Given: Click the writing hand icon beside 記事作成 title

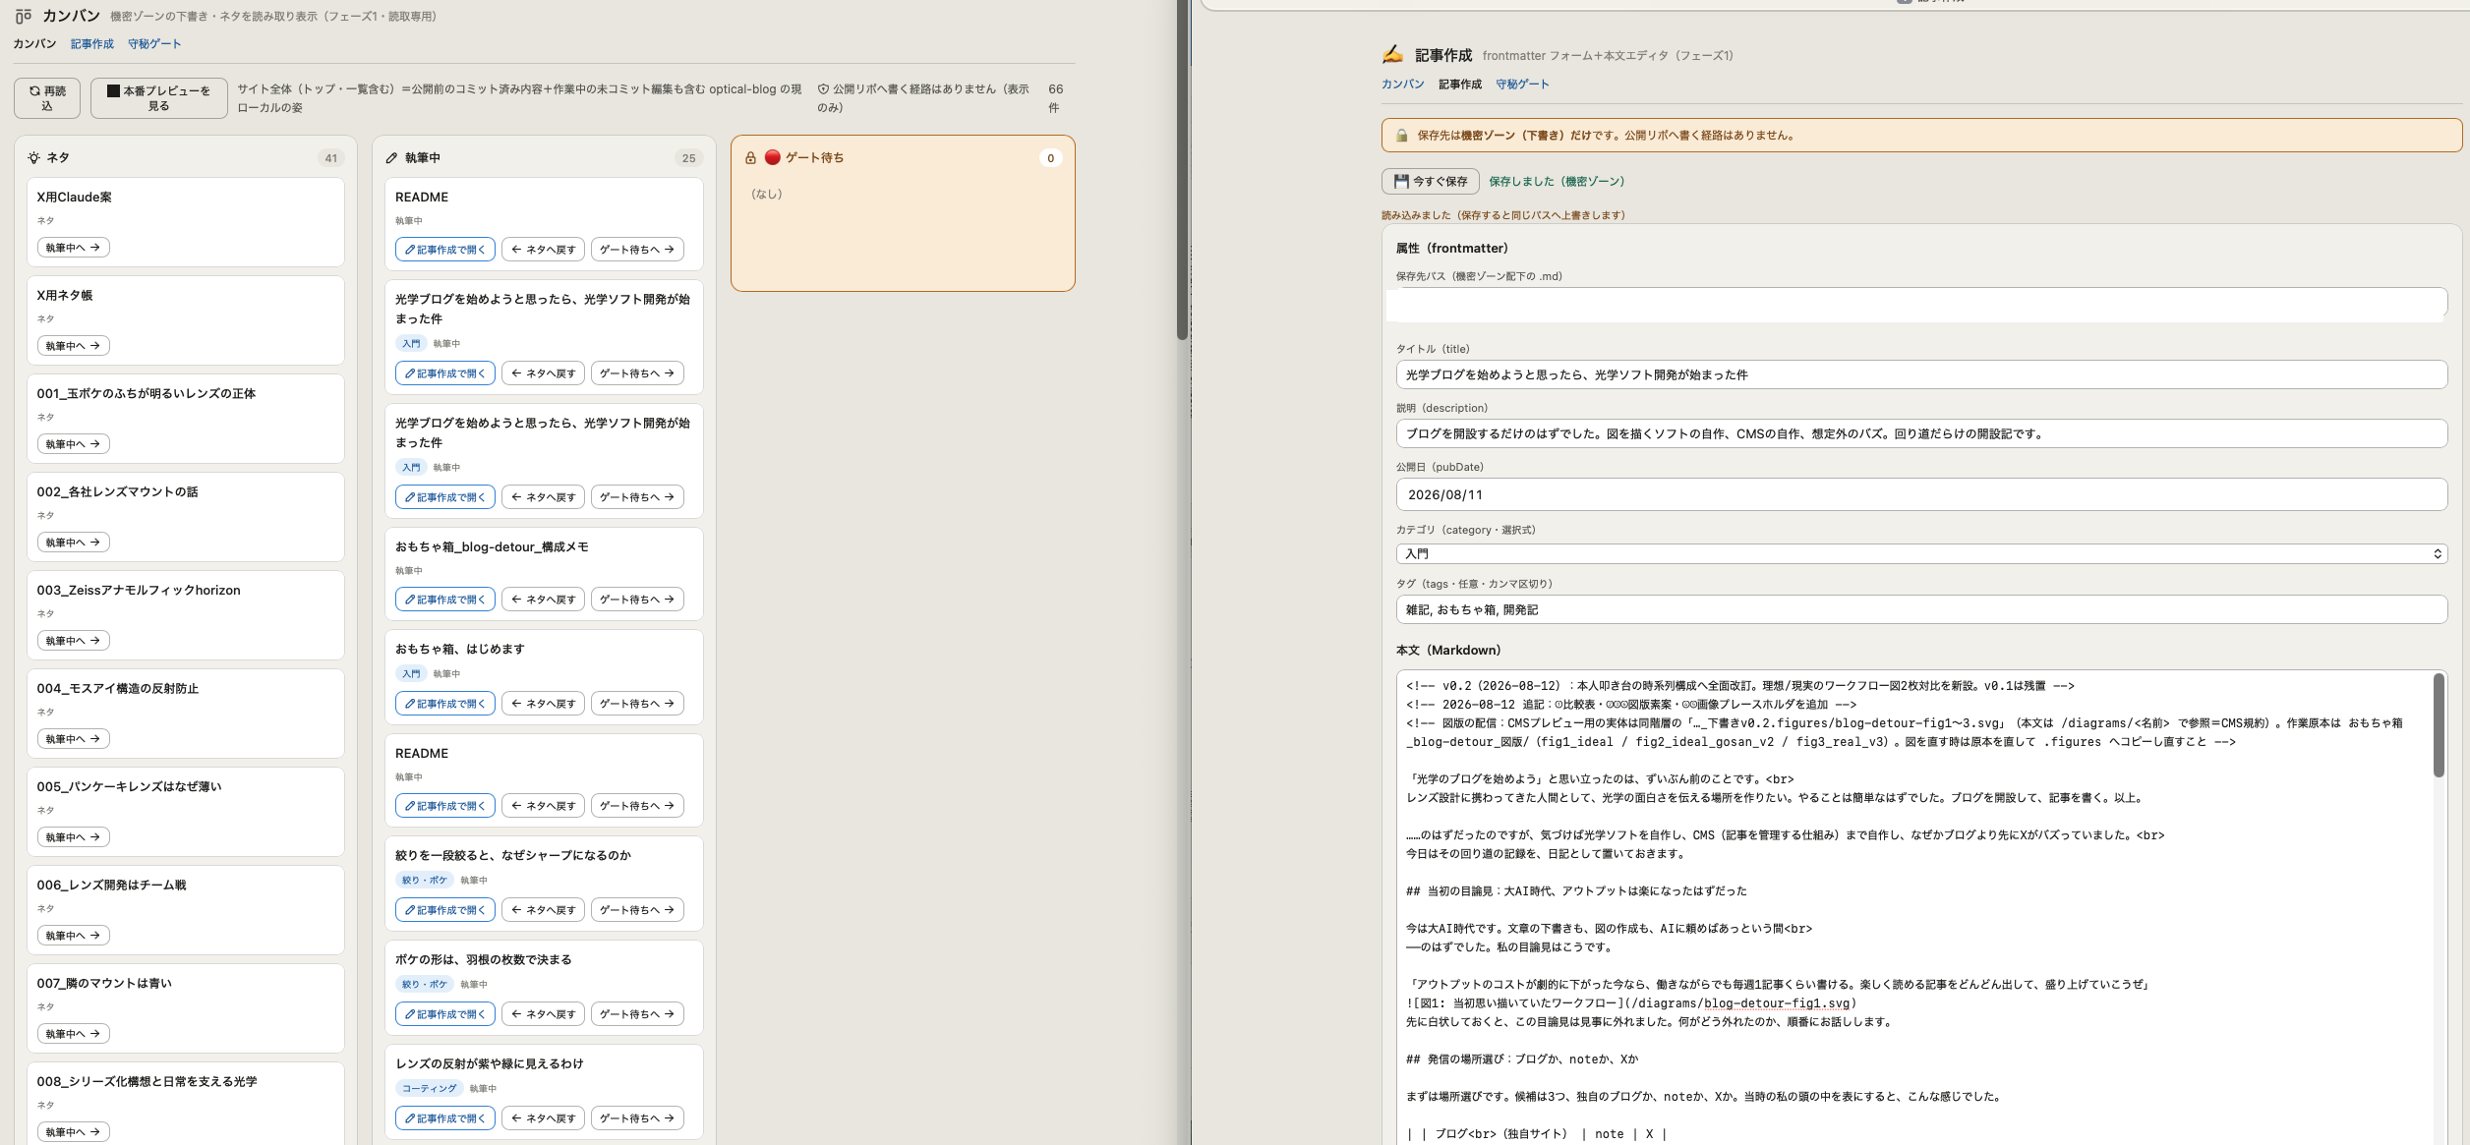Looking at the screenshot, I should pyautogui.click(x=1392, y=54).
